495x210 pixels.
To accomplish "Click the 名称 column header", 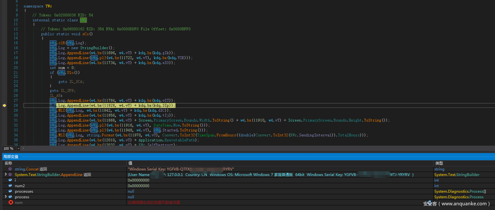I will 9,163.
